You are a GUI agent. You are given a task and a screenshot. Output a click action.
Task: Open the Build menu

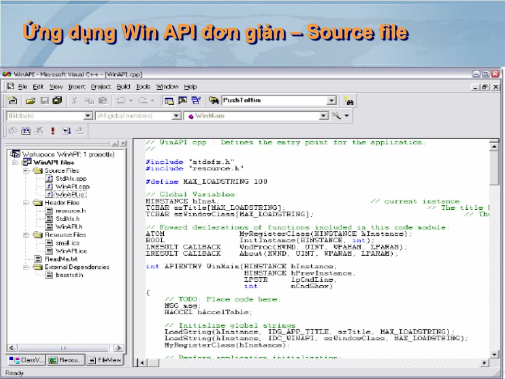[123, 87]
